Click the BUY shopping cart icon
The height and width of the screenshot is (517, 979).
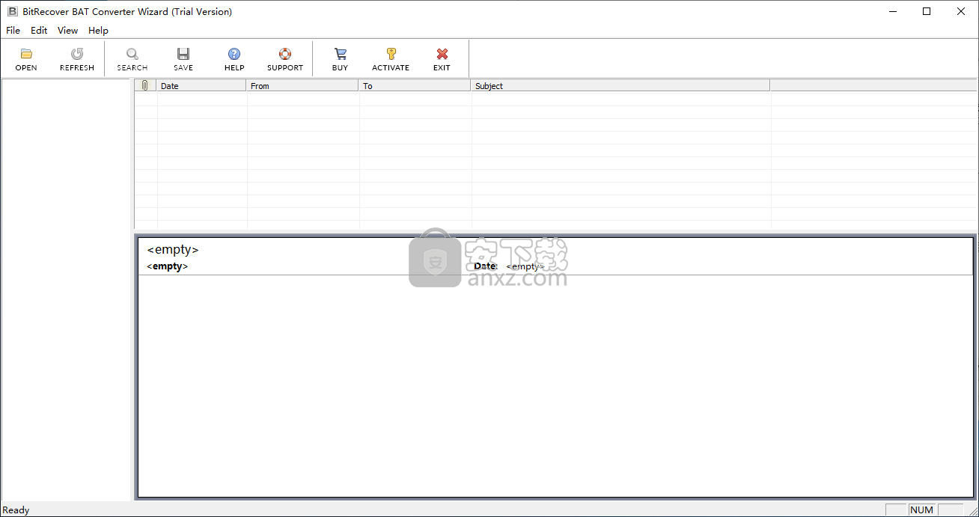coord(341,54)
